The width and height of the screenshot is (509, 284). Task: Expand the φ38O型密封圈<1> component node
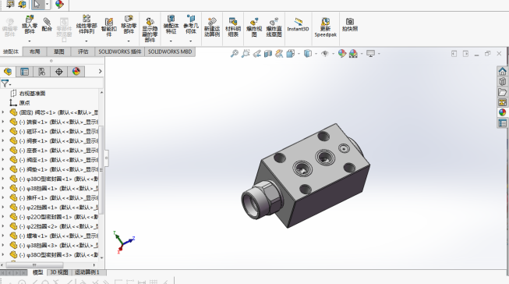pos(3,179)
